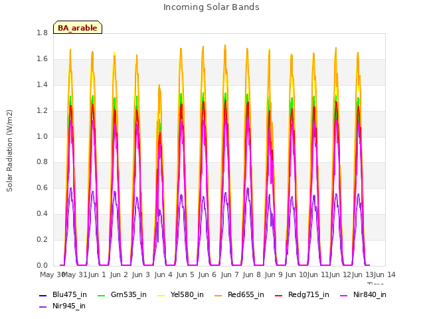Click the Jun 9 x-axis date label
Viewport: 425px width, 319px height.
point(274,274)
